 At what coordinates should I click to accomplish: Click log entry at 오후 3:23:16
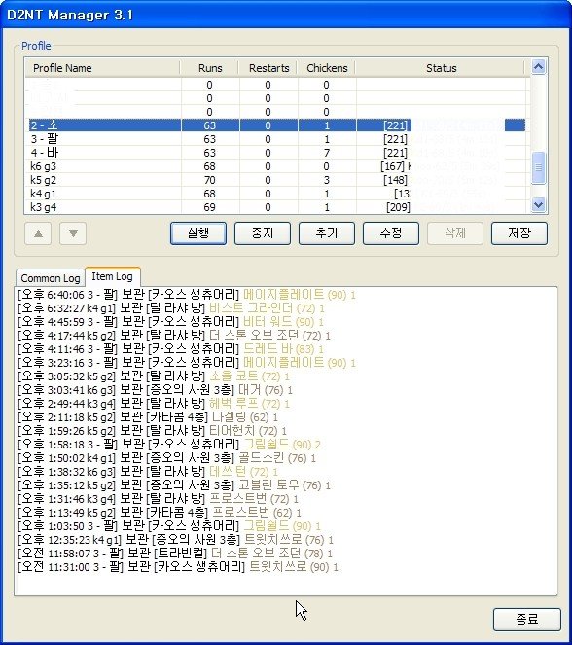187,363
